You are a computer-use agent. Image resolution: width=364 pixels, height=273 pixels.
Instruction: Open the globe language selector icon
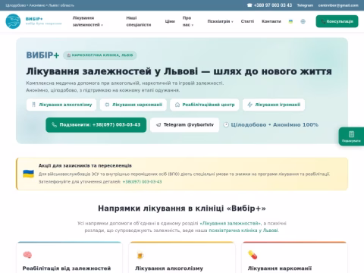point(303,21)
